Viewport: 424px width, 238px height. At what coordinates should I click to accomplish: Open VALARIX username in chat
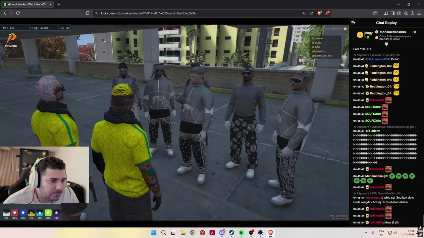pyautogui.click(x=376, y=222)
